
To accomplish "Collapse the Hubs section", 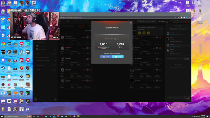I will point(35,54).
